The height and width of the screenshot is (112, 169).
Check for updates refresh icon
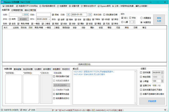point(58,6)
